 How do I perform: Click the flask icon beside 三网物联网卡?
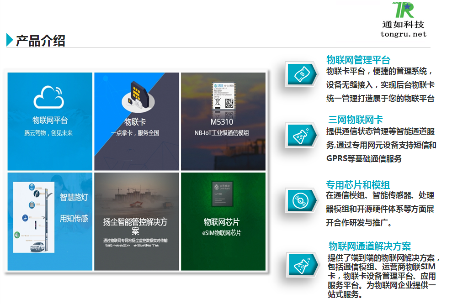pos(301,135)
